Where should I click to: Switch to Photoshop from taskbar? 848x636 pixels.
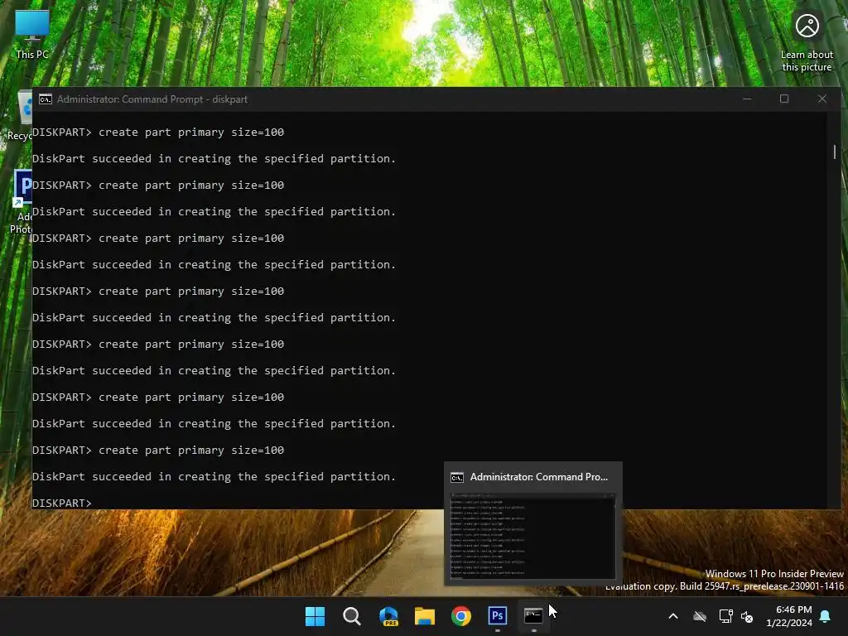coord(498,616)
